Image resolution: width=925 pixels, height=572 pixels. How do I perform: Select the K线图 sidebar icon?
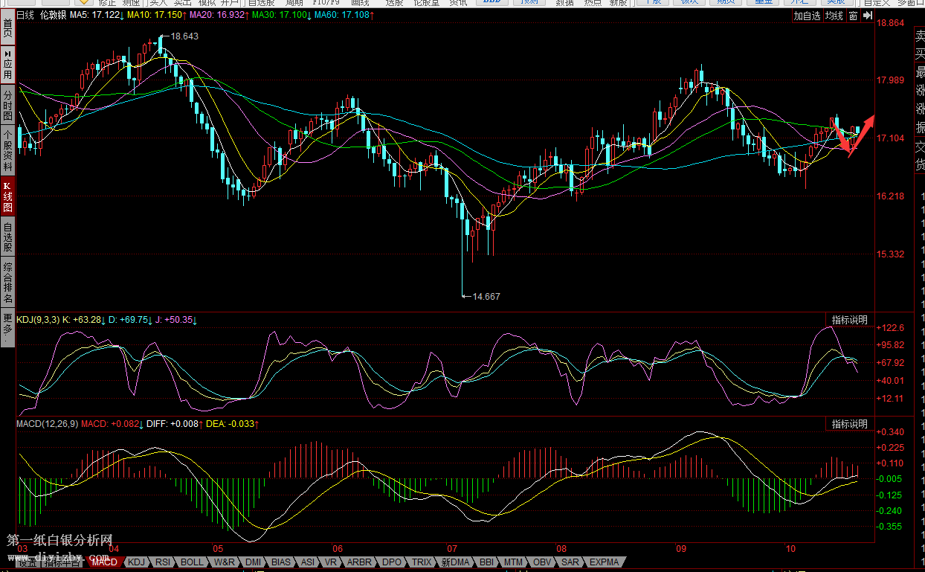coord(7,196)
